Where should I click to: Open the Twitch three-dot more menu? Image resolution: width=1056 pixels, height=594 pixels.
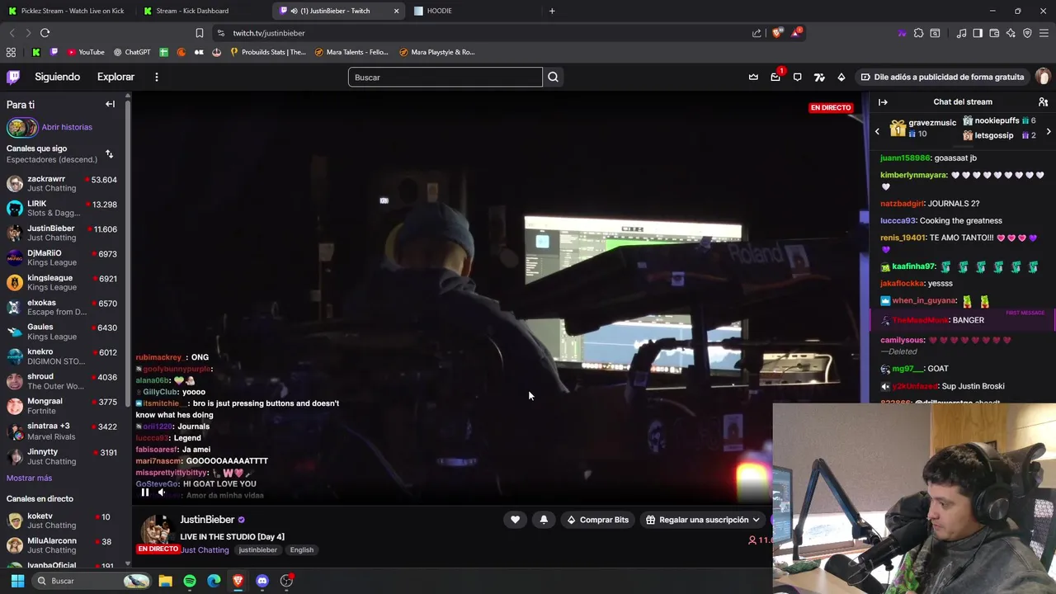(156, 77)
